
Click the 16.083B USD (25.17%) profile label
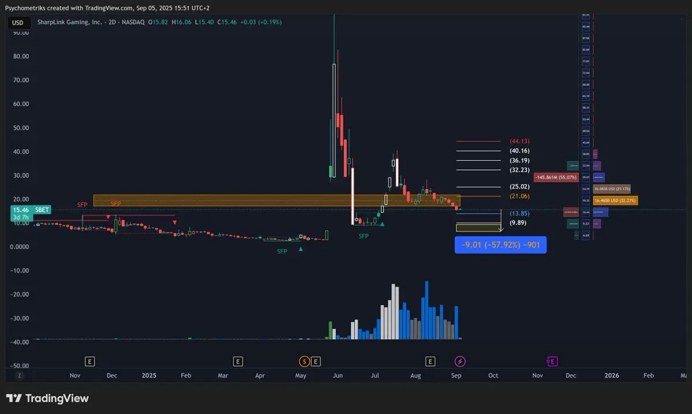[x=612, y=189]
